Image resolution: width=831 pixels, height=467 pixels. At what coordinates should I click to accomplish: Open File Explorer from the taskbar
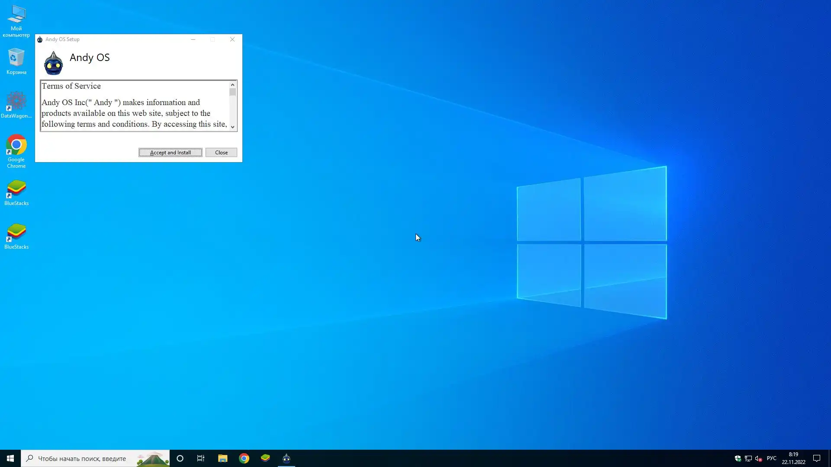click(x=222, y=458)
